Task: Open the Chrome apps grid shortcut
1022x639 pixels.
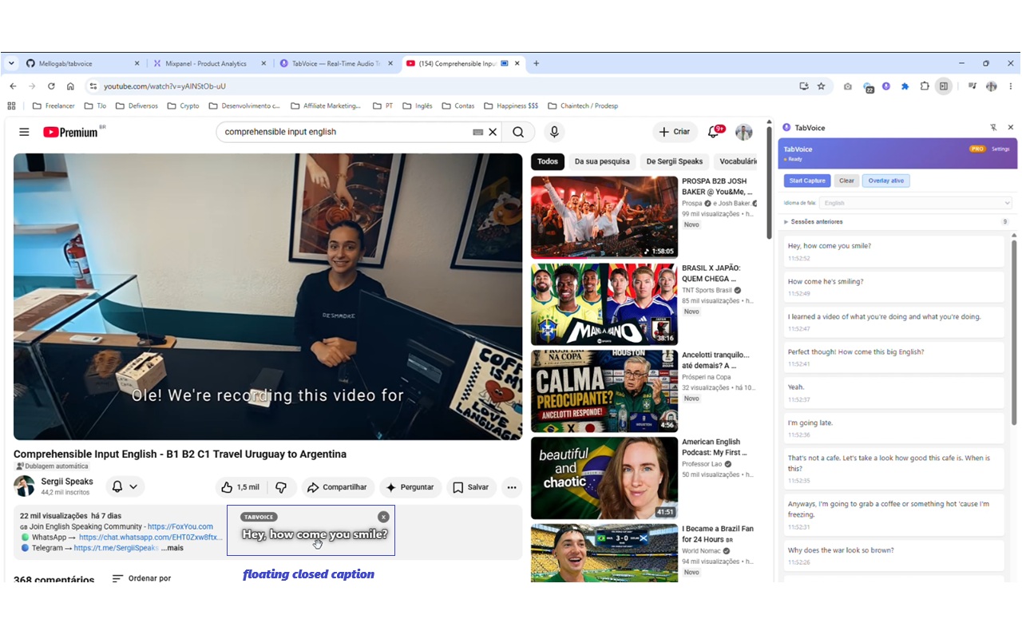Action: pyautogui.click(x=11, y=105)
